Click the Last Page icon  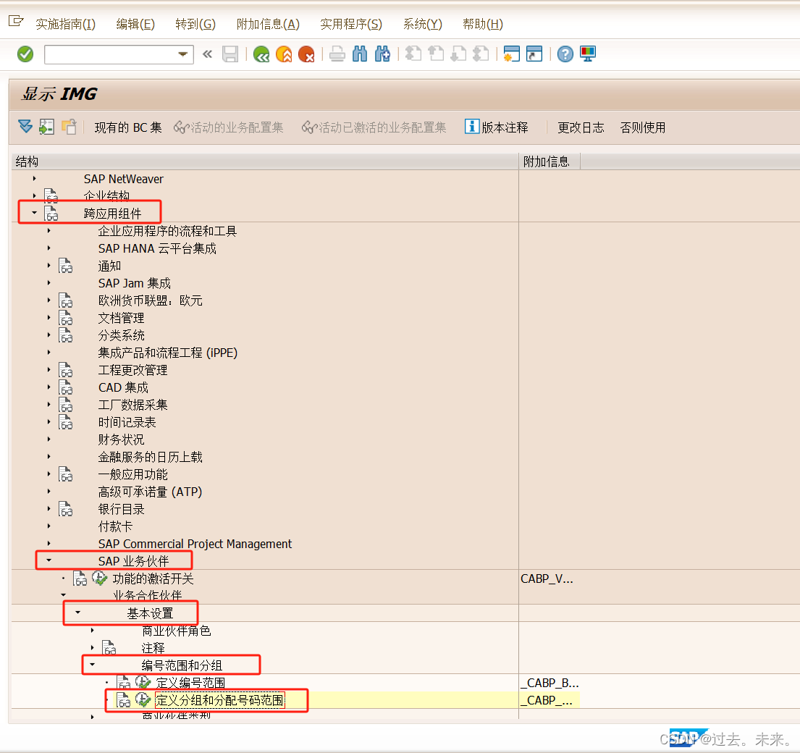(x=481, y=54)
